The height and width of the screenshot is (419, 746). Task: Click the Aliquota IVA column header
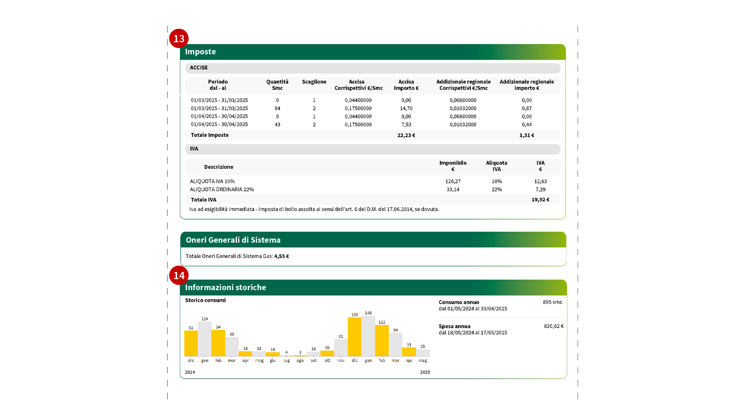pos(497,166)
